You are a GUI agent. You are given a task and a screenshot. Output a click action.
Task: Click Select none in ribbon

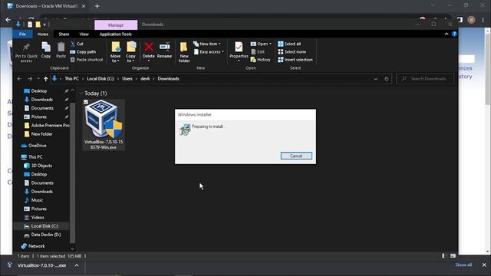pyautogui.click(x=292, y=51)
